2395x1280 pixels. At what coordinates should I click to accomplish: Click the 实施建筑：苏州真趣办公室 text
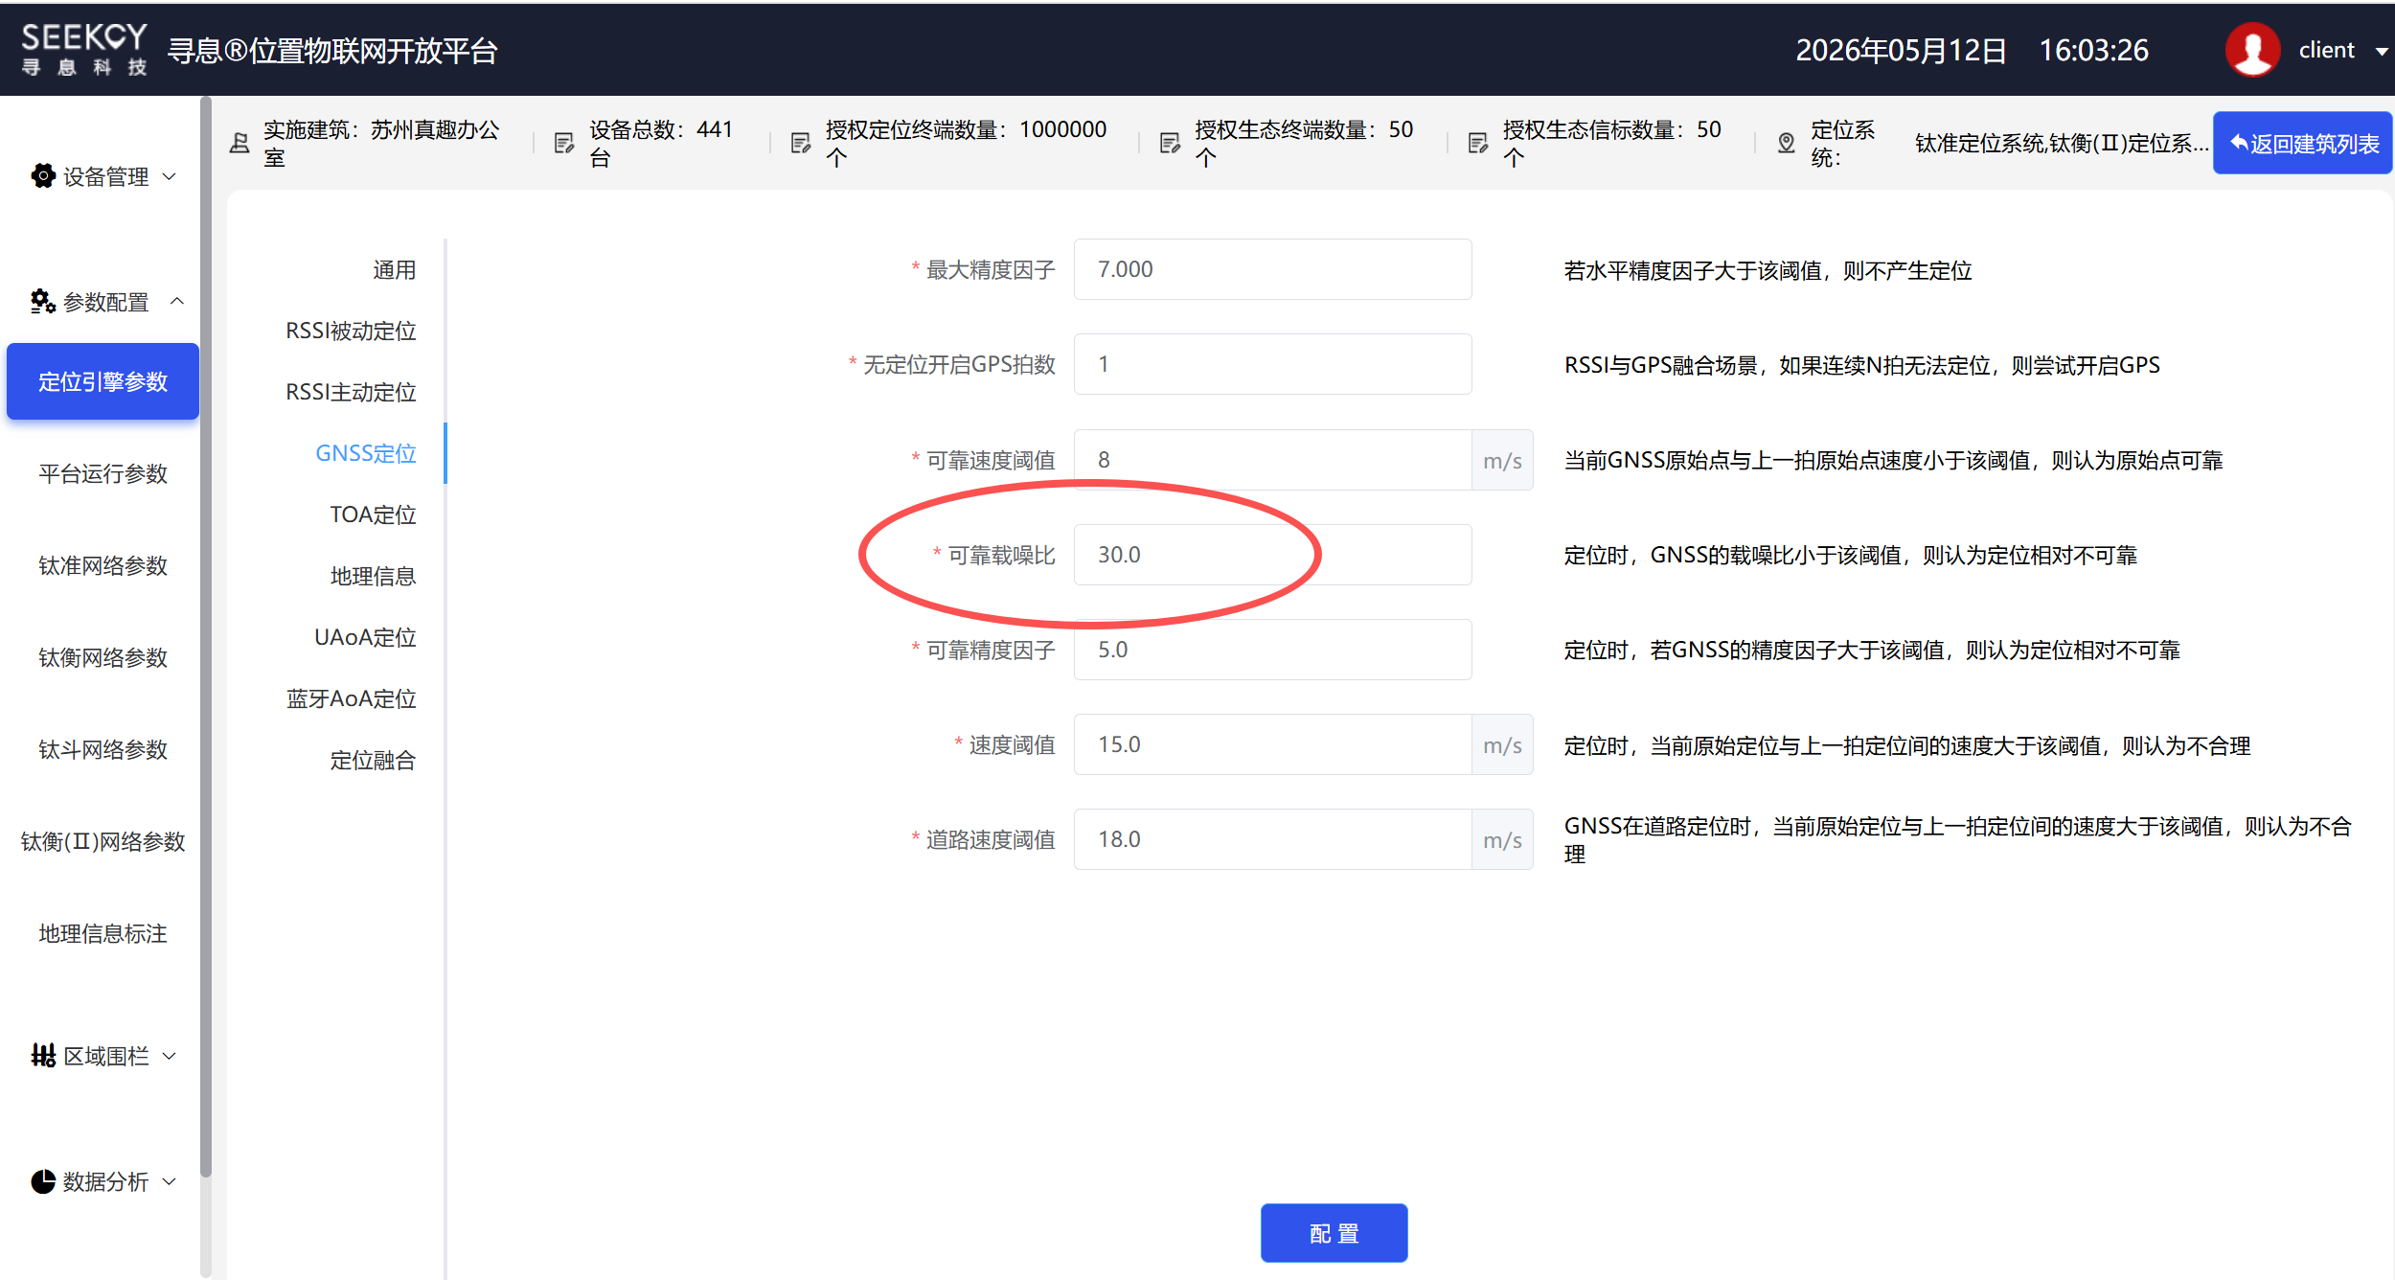point(382,143)
